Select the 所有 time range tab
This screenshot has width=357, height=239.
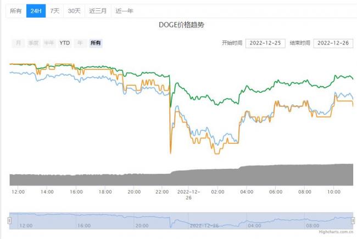tap(16, 10)
